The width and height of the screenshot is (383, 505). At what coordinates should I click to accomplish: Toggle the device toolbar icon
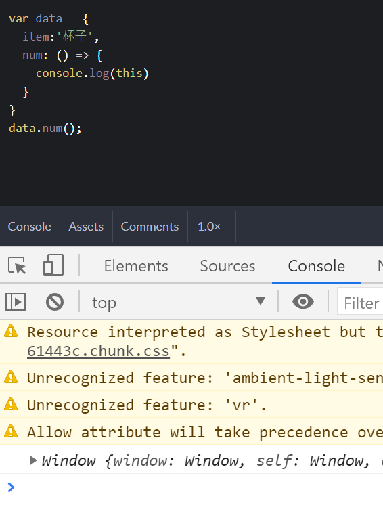tap(53, 265)
